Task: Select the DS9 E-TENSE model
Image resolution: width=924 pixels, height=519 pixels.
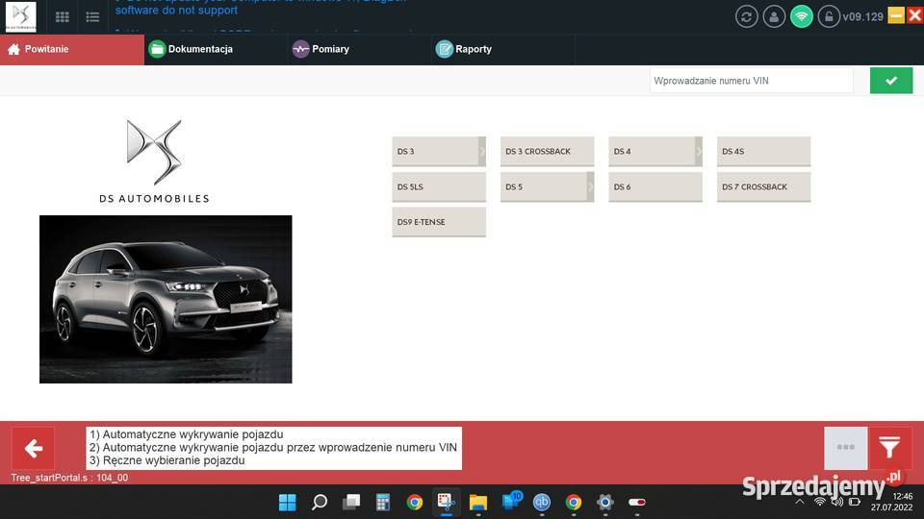Action: tap(439, 222)
